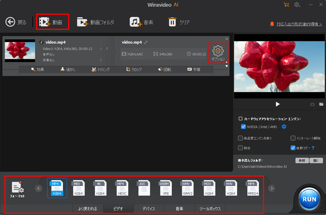
Task: Open 効果 effects editor
Action: pyautogui.click(x=38, y=70)
